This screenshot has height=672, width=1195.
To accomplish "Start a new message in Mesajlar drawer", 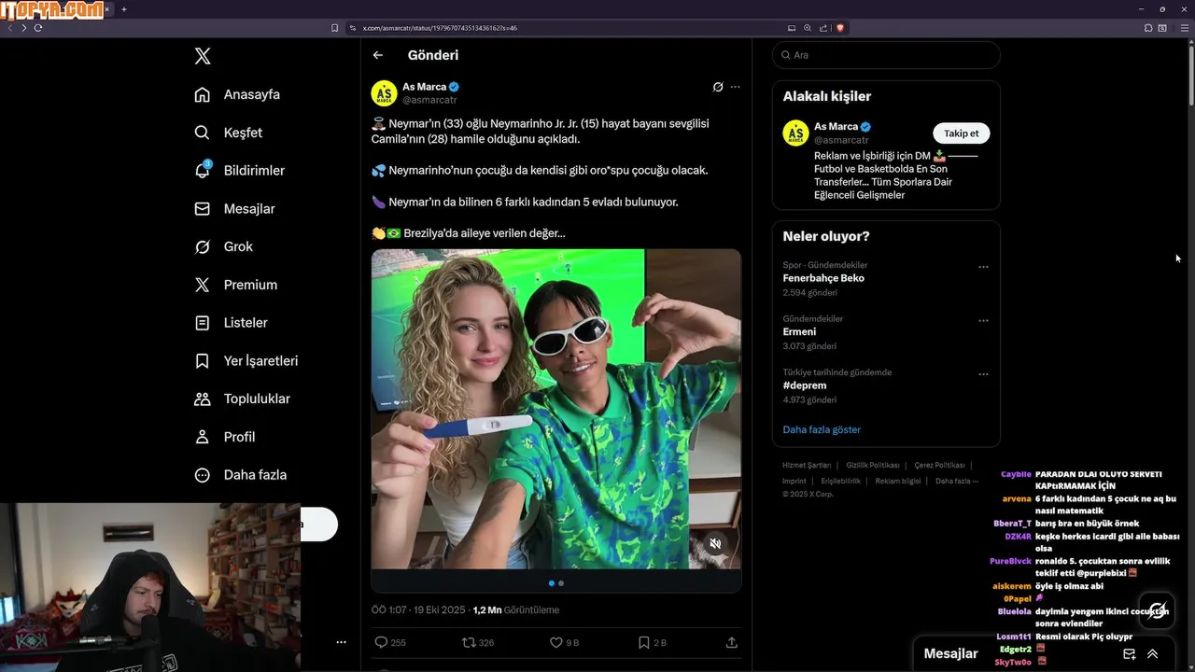I will coord(1129,654).
